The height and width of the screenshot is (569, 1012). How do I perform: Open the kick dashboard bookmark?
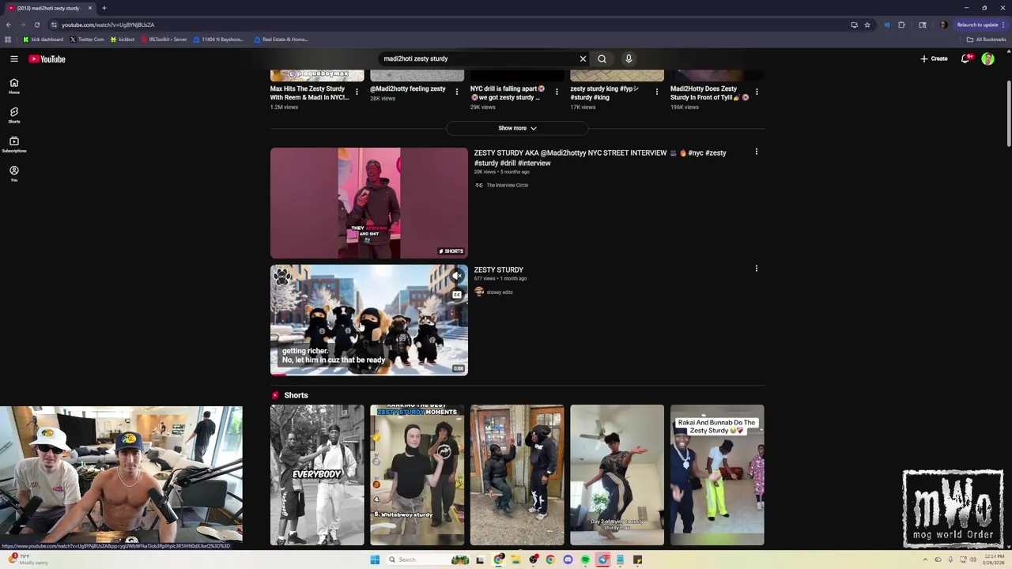pyautogui.click(x=43, y=40)
